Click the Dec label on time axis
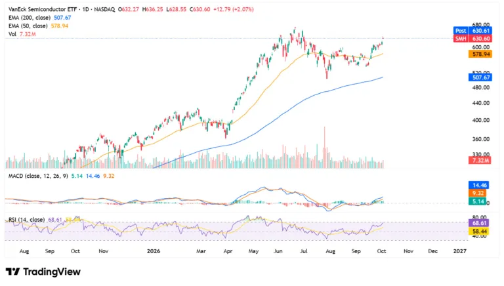Screen dimensions: 504x286 [x=432, y=251]
